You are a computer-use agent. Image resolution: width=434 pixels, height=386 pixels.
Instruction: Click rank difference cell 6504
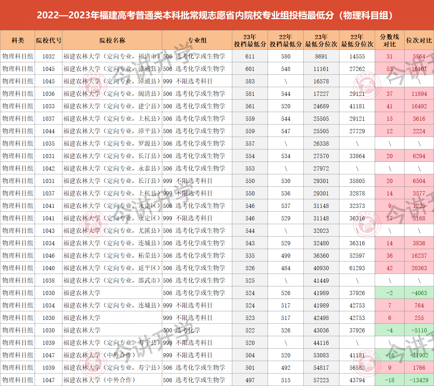pos(419,181)
